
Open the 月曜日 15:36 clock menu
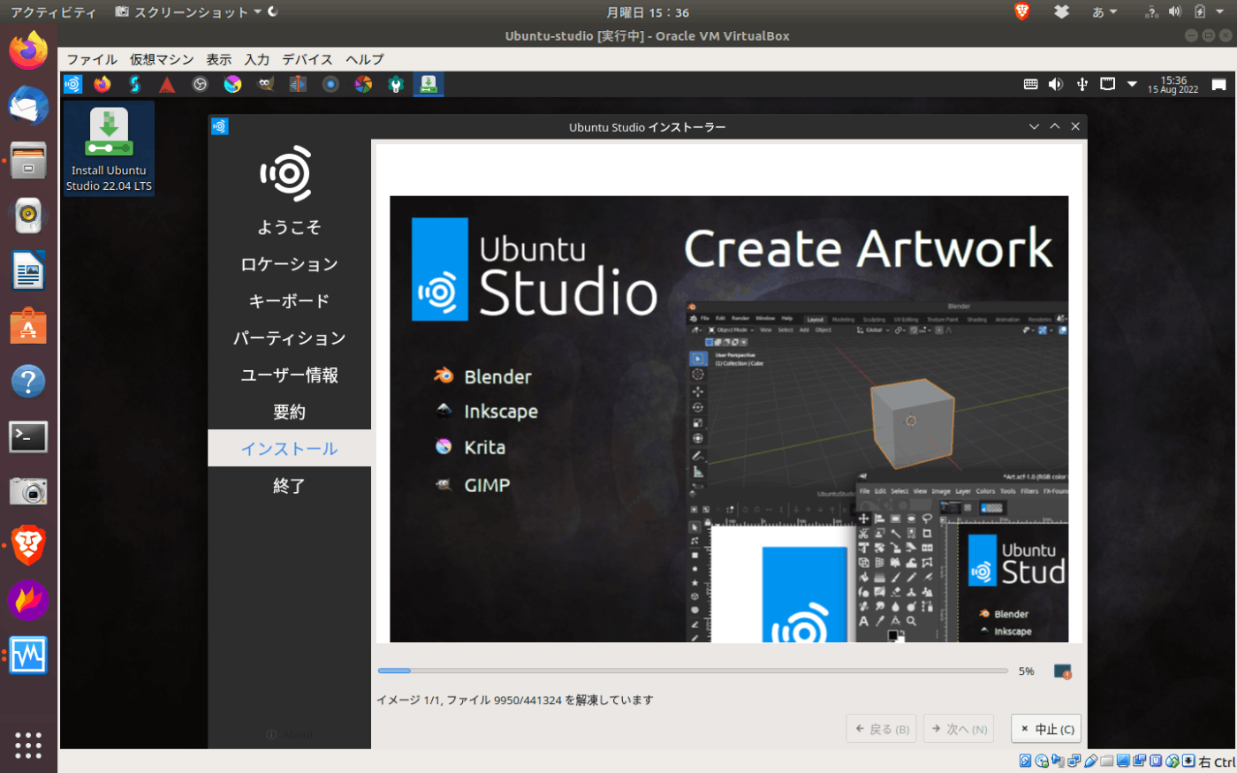(x=648, y=12)
